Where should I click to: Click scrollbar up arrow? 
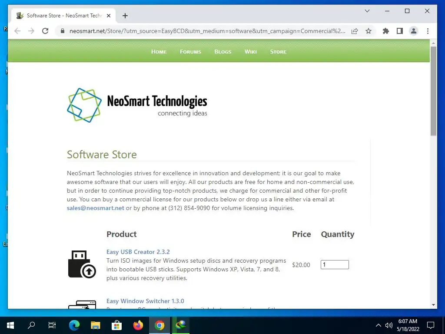click(433, 43)
